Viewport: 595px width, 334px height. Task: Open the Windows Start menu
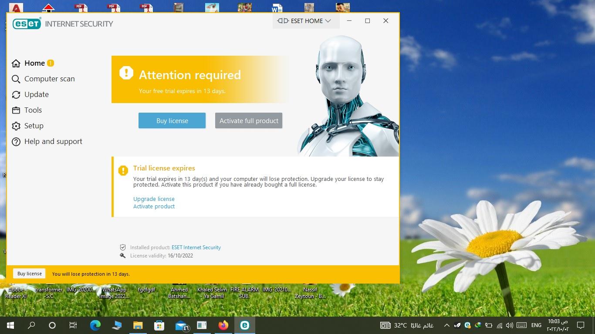click(x=10, y=325)
